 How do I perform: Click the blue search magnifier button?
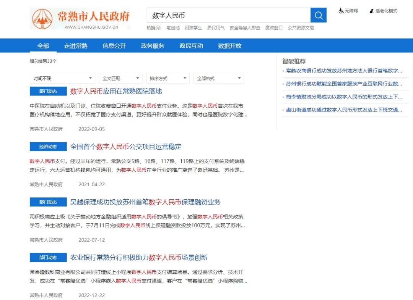(319, 15)
